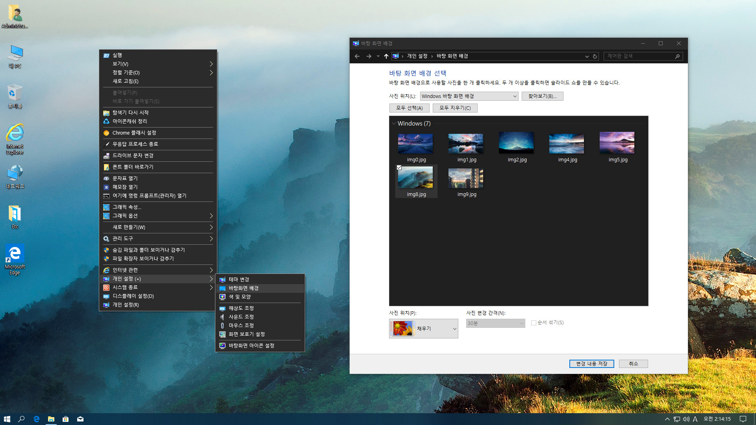The image size is (756, 425).
Task: Open Mail app from taskbar
Action: [x=80, y=419]
